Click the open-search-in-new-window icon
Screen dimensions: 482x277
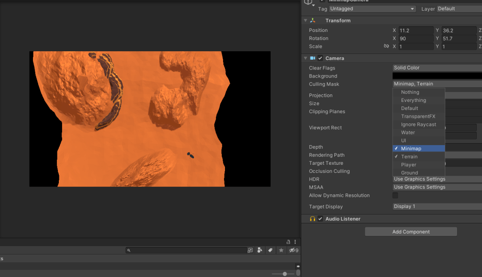[250, 250]
